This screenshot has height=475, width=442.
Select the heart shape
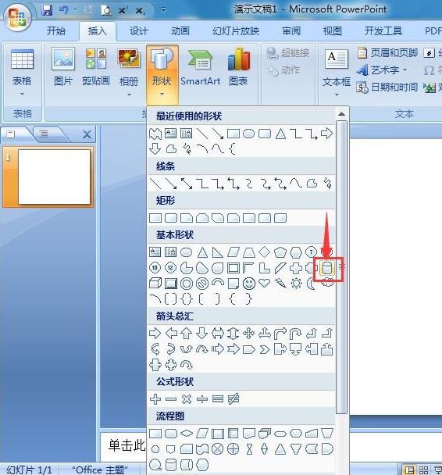(x=265, y=284)
